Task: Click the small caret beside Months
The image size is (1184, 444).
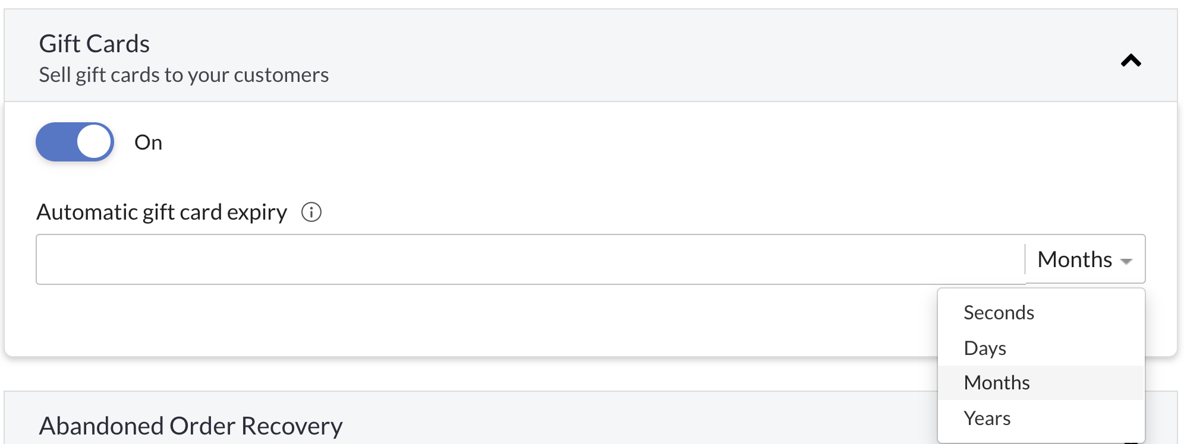Action: 1126,261
